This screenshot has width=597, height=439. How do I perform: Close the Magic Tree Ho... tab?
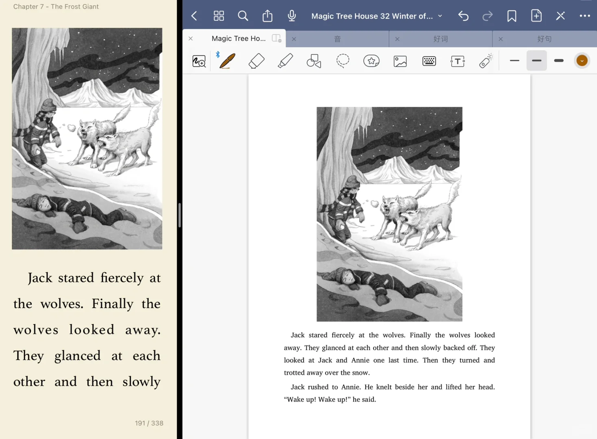point(191,39)
